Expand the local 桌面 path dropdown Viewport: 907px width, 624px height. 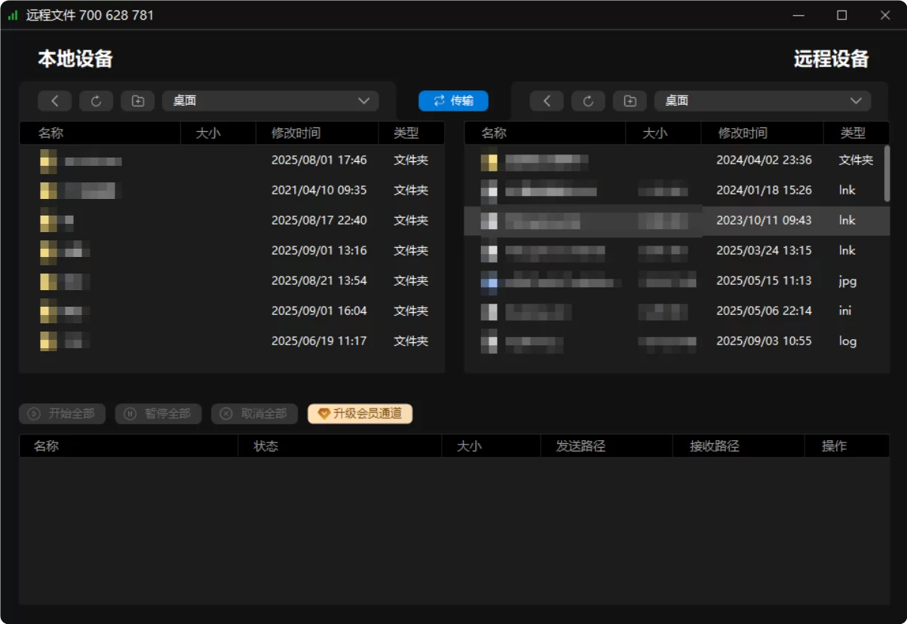point(363,101)
